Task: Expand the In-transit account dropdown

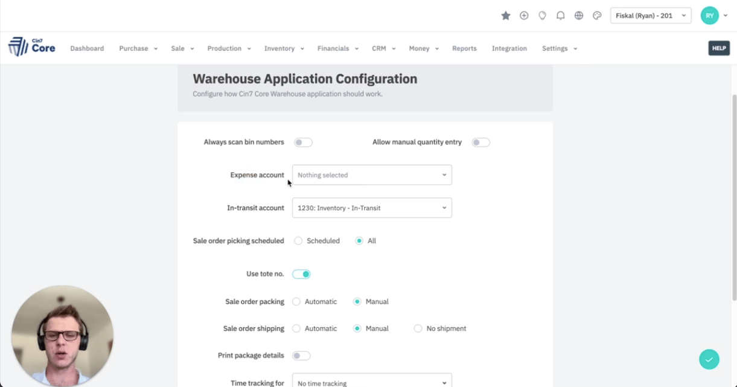Action: click(372, 208)
